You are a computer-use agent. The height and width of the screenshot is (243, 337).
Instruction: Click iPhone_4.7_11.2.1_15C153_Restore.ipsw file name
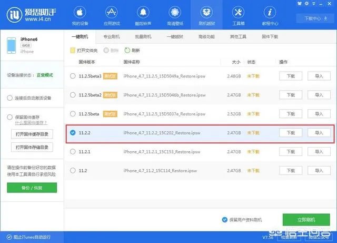(162, 152)
